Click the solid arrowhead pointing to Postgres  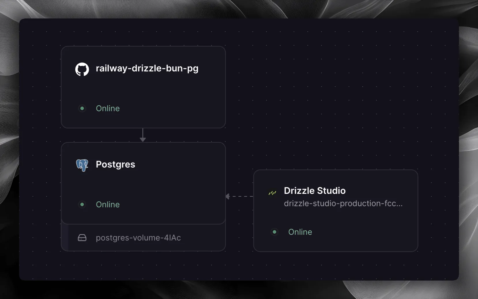pos(143,139)
